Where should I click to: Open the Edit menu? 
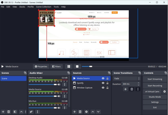[x=8, y=7]
